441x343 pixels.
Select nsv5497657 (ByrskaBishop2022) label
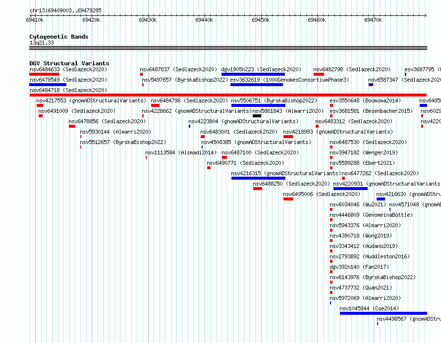click(x=185, y=80)
